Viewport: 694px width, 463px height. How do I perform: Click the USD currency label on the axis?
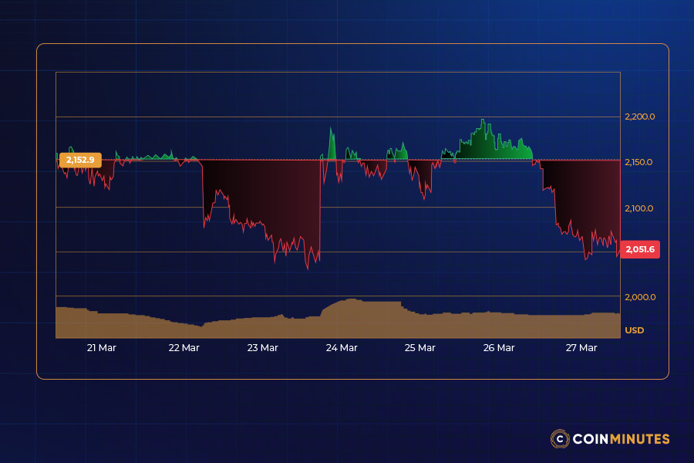[x=635, y=330]
